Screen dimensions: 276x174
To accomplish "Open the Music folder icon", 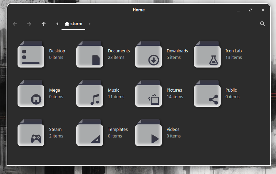I will (90, 93).
